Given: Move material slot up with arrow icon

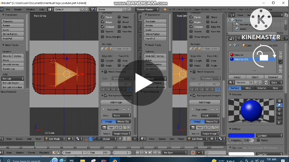Looking at the screenshot, I should pyautogui.click(x=280, y=67).
